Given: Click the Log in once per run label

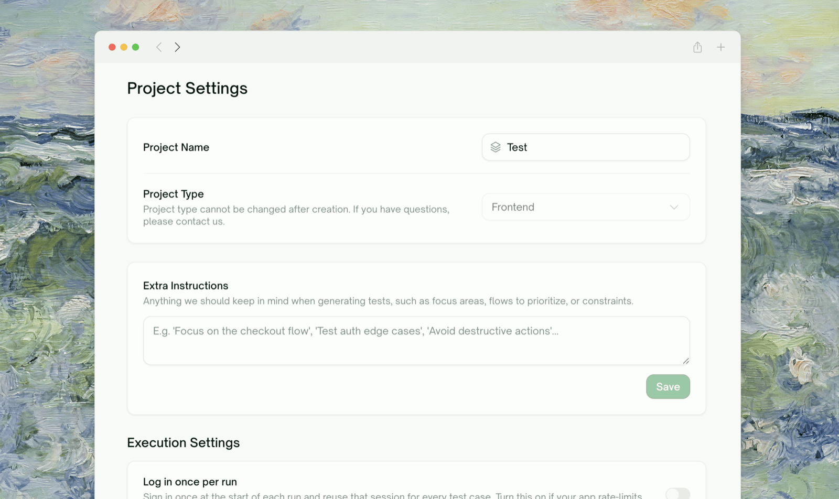Looking at the screenshot, I should pyautogui.click(x=190, y=482).
